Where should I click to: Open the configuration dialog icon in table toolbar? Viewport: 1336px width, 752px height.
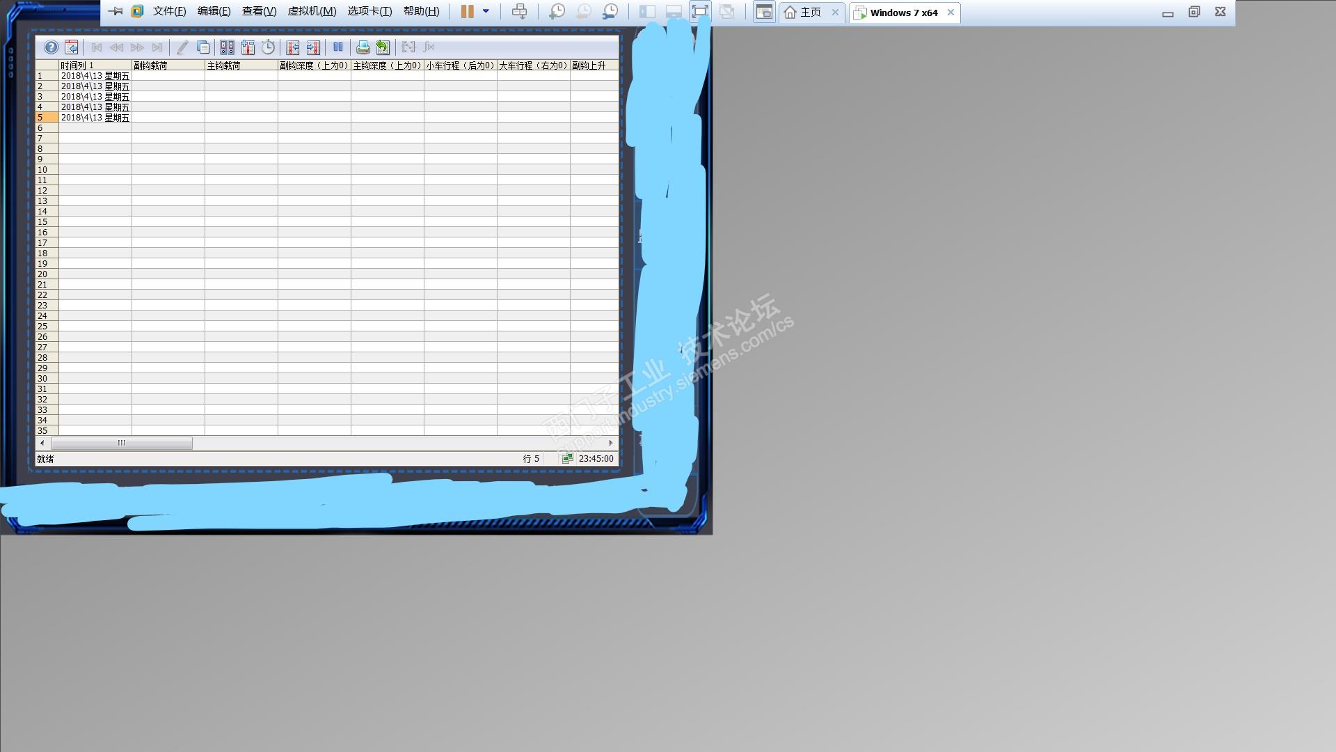pos(71,47)
